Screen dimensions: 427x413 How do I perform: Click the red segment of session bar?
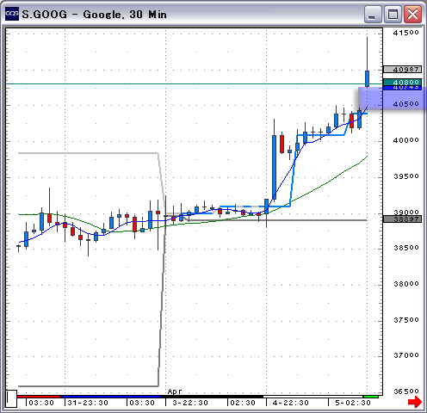[39, 397]
